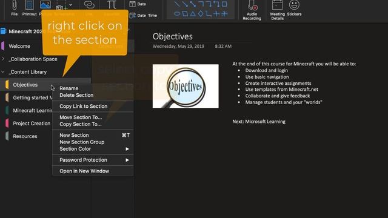388x218 pixels.
Task: Click the notebook icon beside Minecraft
Action: coord(3,31)
